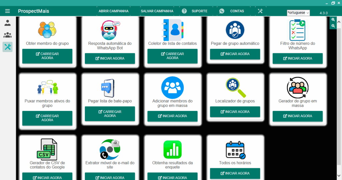Click the WhatsApp icon beside Contas

pos(222,11)
